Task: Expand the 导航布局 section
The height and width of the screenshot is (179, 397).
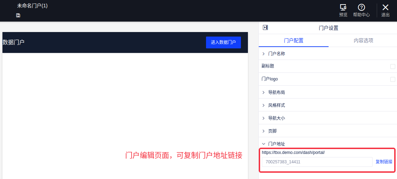Action: coord(264,92)
